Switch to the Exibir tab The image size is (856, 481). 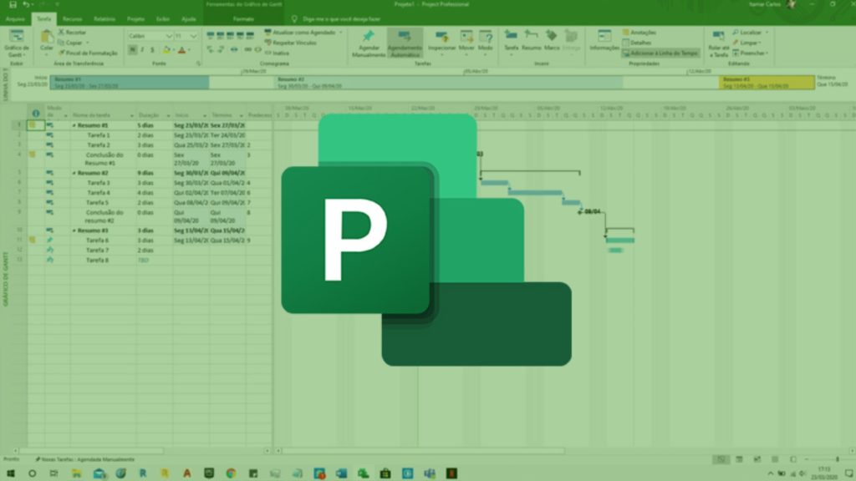[x=163, y=19]
